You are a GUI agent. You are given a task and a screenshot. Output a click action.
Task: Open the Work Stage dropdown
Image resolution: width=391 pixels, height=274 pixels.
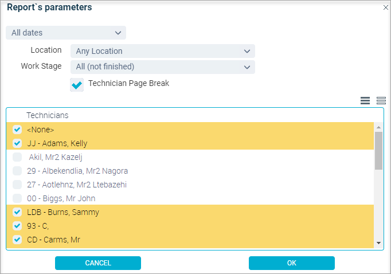pos(163,67)
